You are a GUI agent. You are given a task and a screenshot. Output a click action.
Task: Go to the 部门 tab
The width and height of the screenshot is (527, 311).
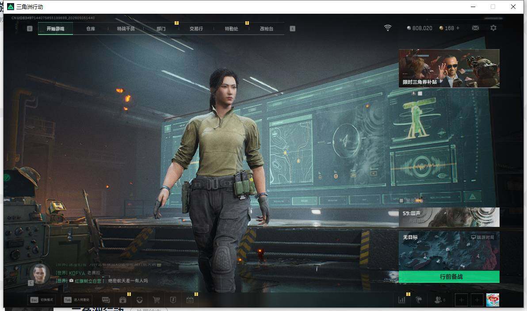coord(161,29)
